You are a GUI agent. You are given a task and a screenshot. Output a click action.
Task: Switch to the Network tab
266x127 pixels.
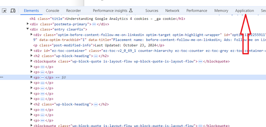[172, 11]
